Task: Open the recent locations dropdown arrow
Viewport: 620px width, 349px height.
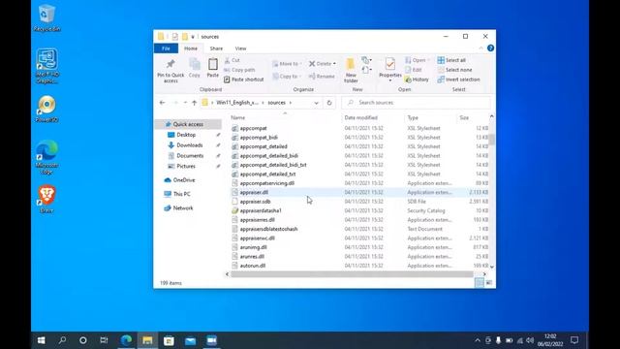Action: coord(185,103)
